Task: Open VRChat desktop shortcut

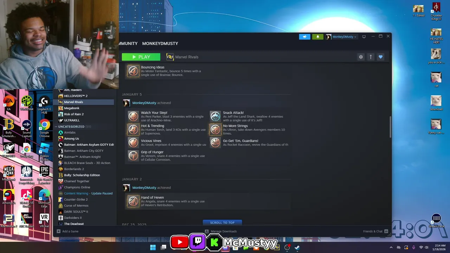Action: click(44, 221)
